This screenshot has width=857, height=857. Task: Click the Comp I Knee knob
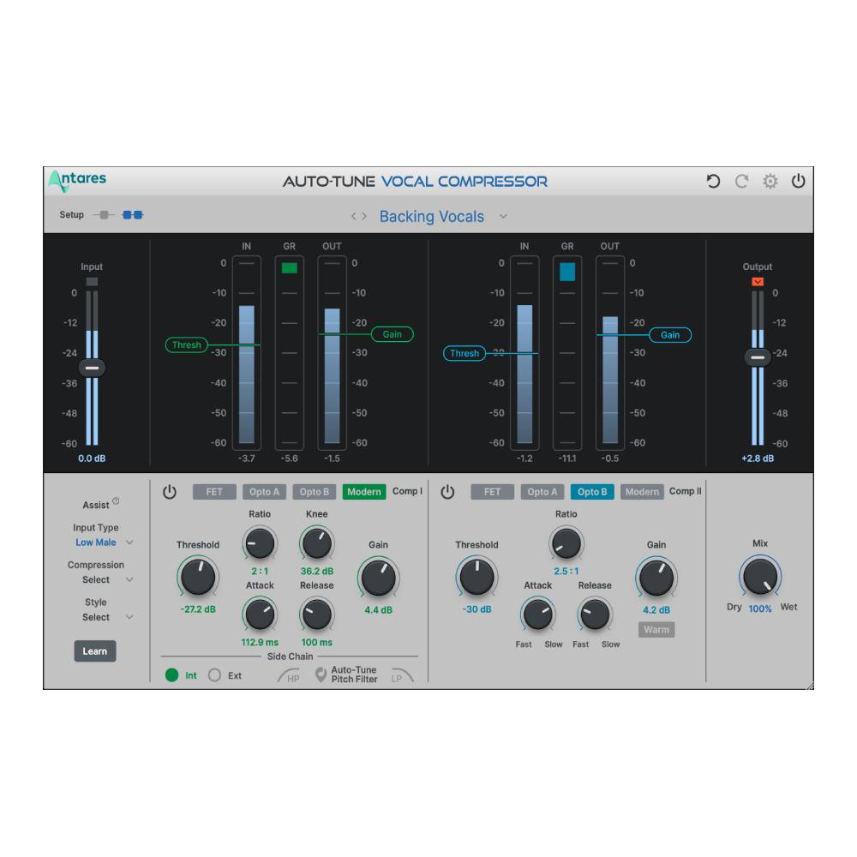(x=317, y=543)
